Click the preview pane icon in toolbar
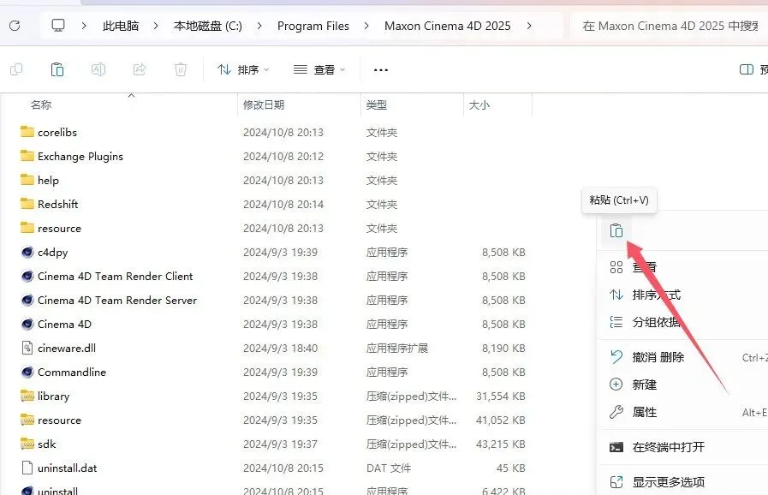The height and width of the screenshot is (495, 768). click(x=747, y=69)
